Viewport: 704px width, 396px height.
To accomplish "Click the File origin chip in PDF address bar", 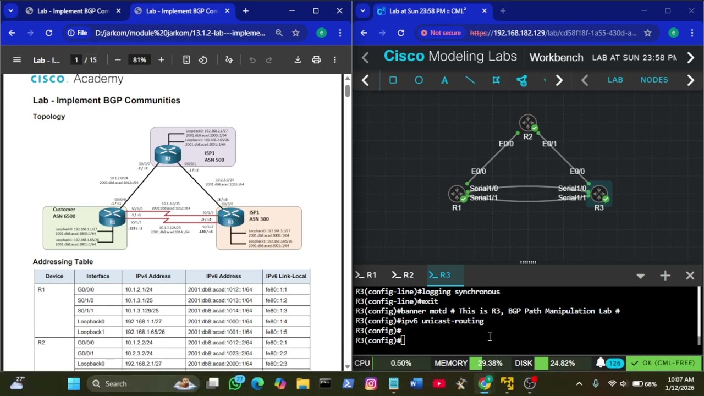I will pyautogui.click(x=78, y=33).
